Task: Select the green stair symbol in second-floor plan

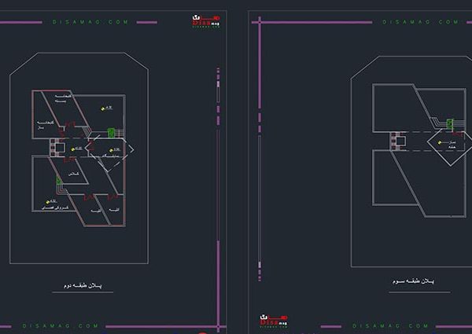Action: (x=112, y=132)
